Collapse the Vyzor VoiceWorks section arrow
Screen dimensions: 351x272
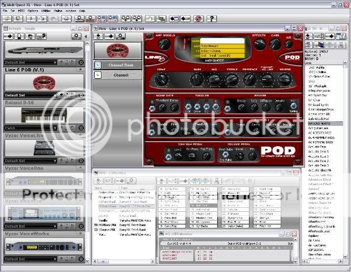(80, 233)
